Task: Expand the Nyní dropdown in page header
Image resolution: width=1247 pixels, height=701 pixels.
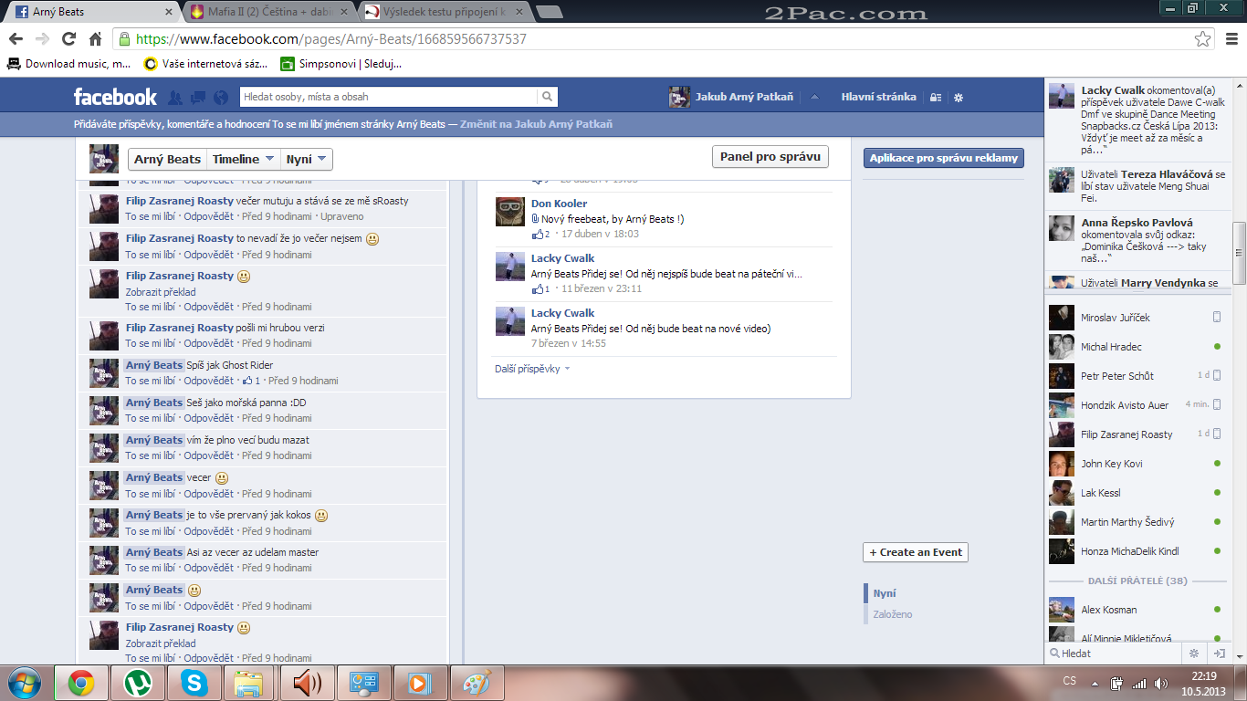Action: point(307,159)
